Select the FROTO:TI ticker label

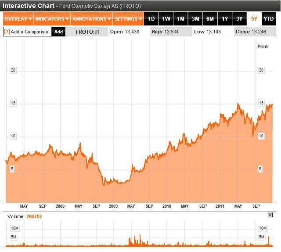pos(87,32)
